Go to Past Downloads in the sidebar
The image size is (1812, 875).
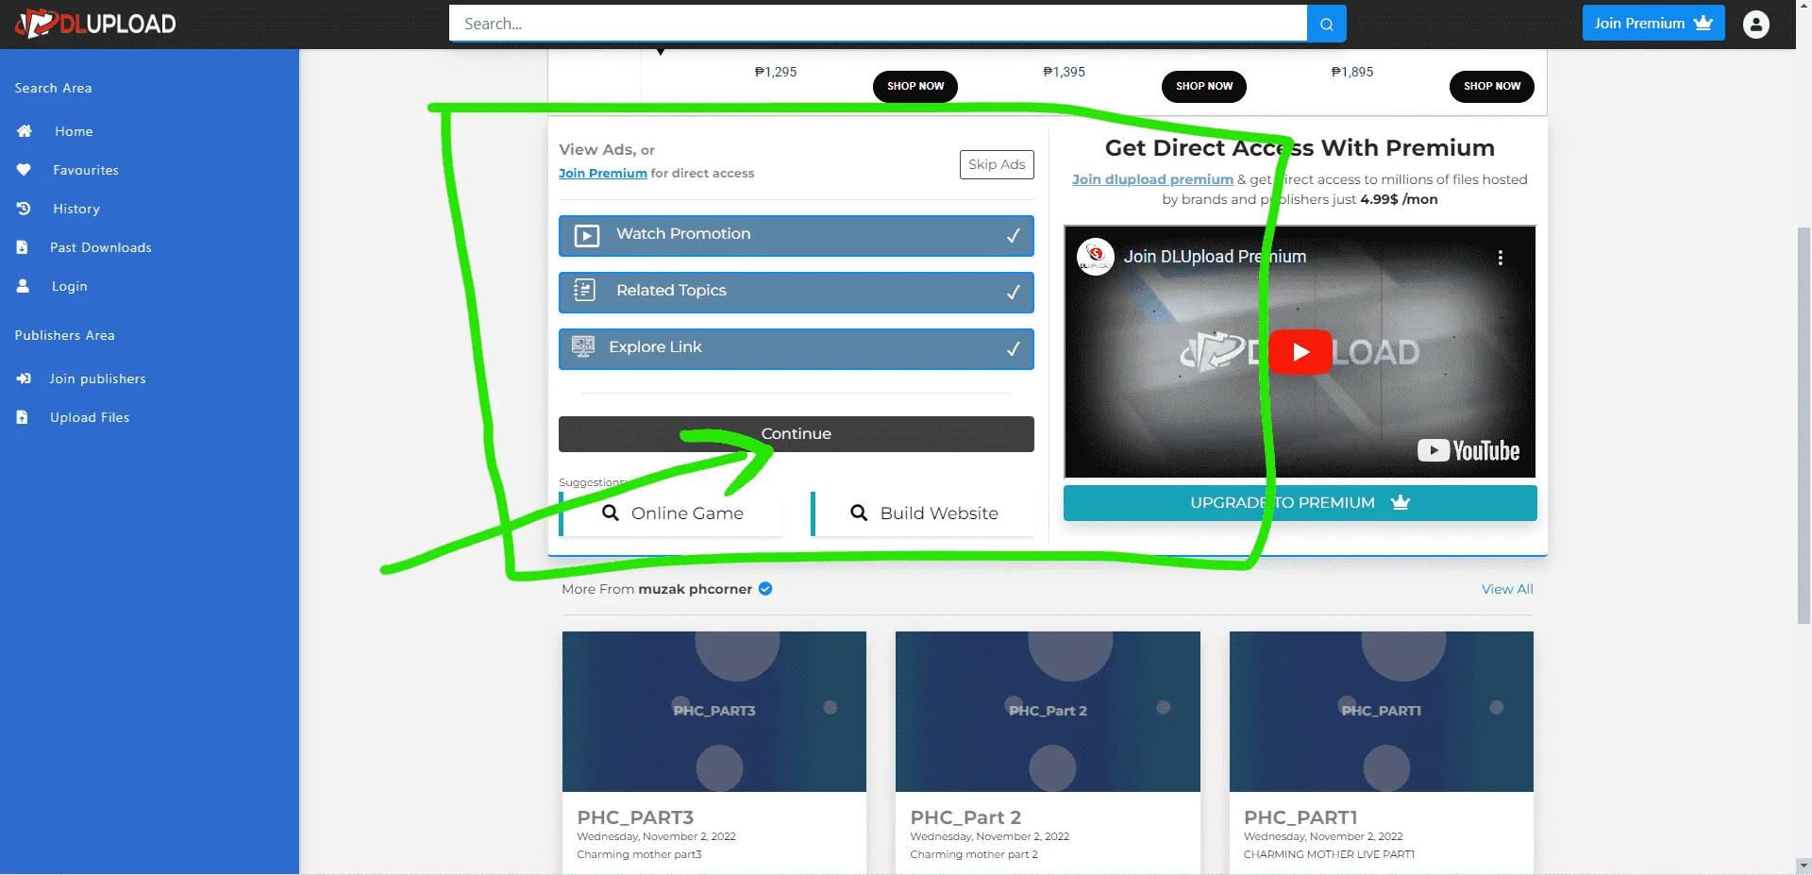[101, 247]
